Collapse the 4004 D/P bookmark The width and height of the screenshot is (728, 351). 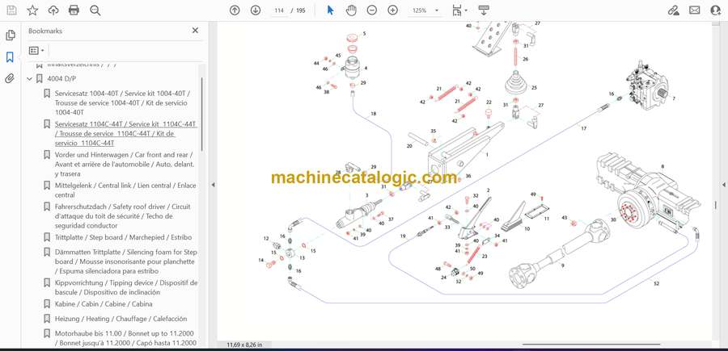30,79
